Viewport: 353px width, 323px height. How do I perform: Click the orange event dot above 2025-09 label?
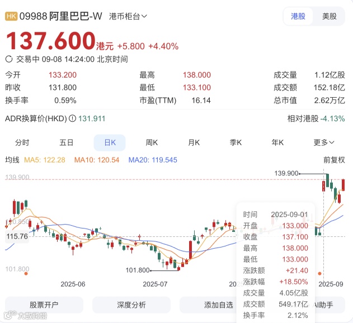(319, 273)
